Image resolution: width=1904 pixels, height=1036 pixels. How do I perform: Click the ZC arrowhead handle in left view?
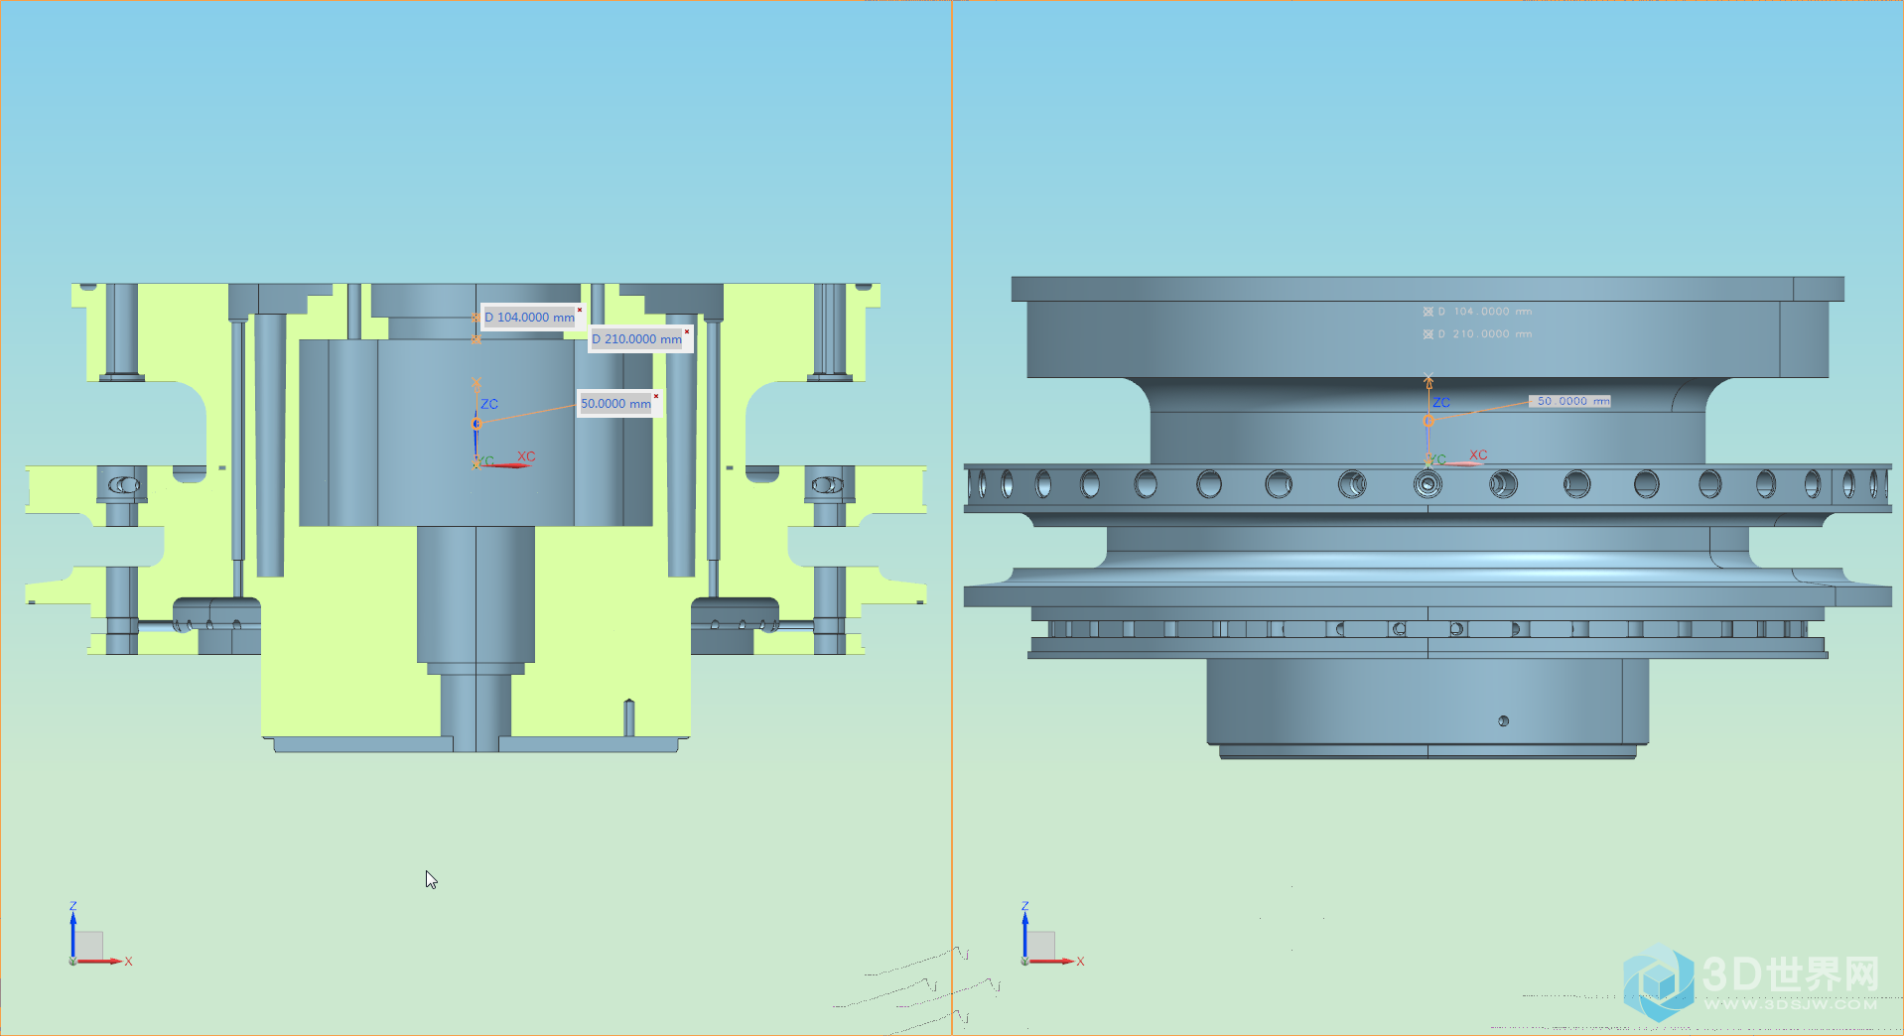tap(476, 383)
